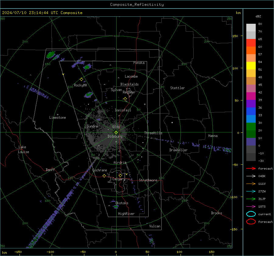Select the magenta 42-39 dBZ swatch
The width and height of the screenshot is (274, 256).
[x=251, y=96]
